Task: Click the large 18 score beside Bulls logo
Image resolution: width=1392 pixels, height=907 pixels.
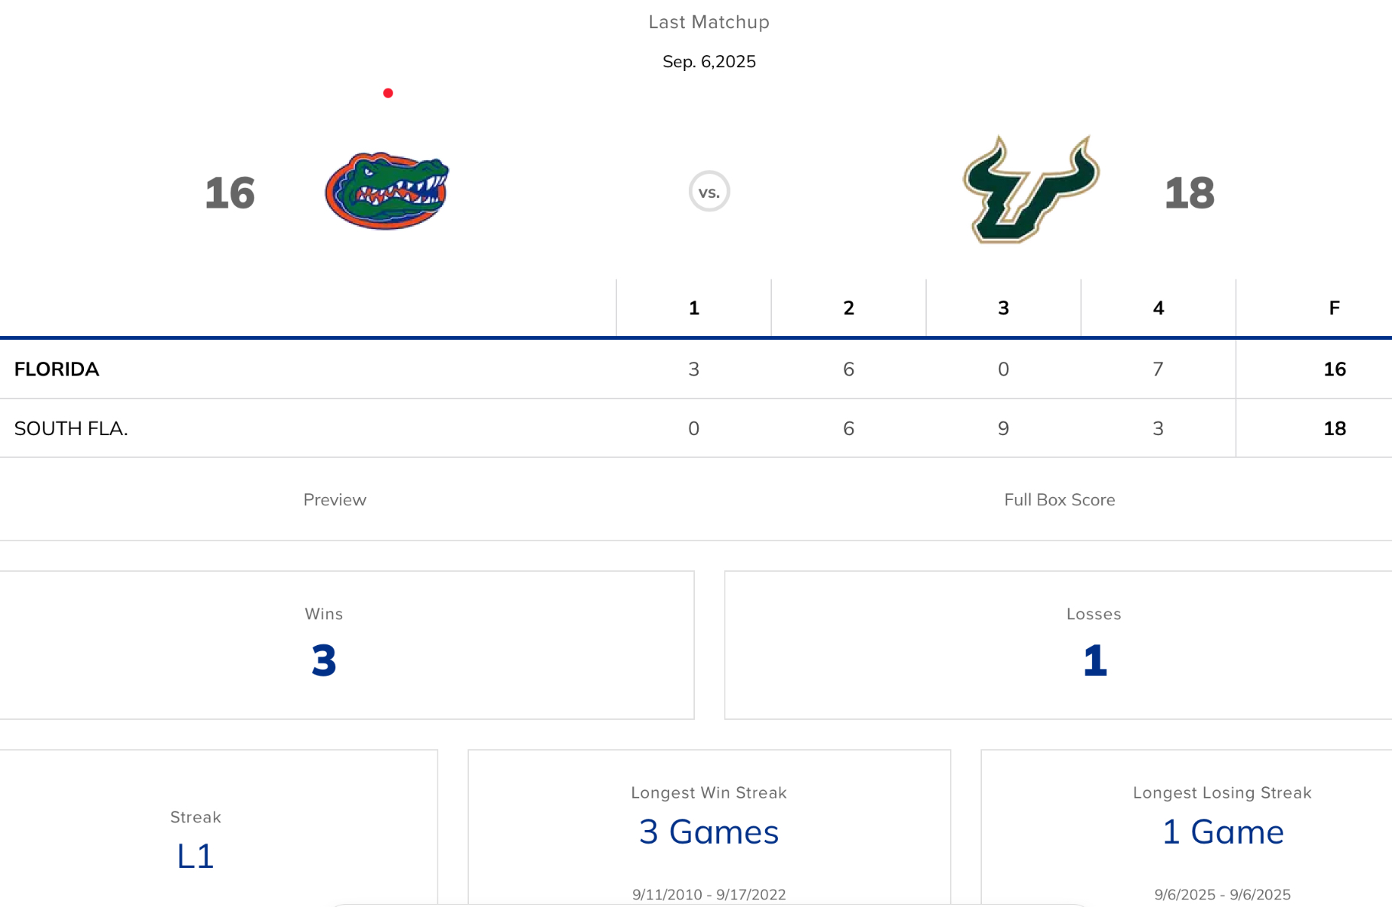Action: [1189, 193]
